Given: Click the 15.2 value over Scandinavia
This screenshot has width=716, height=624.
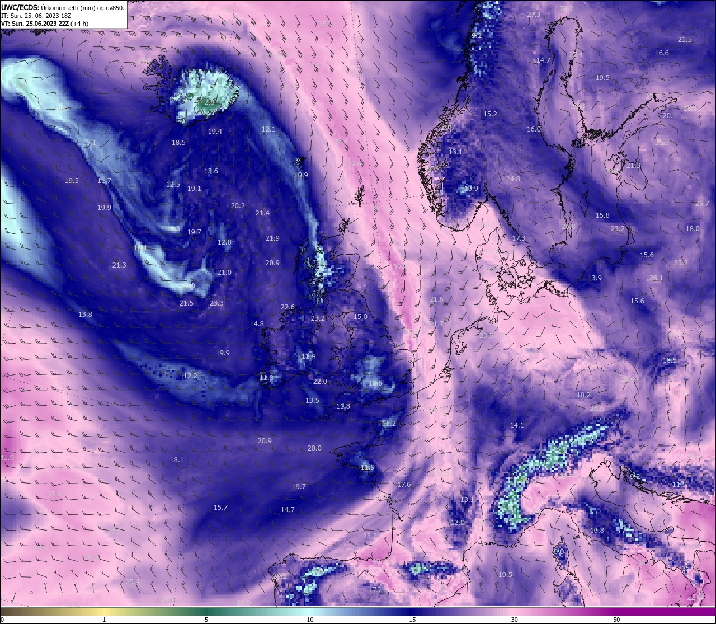Looking at the screenshot, I should 490,114.
